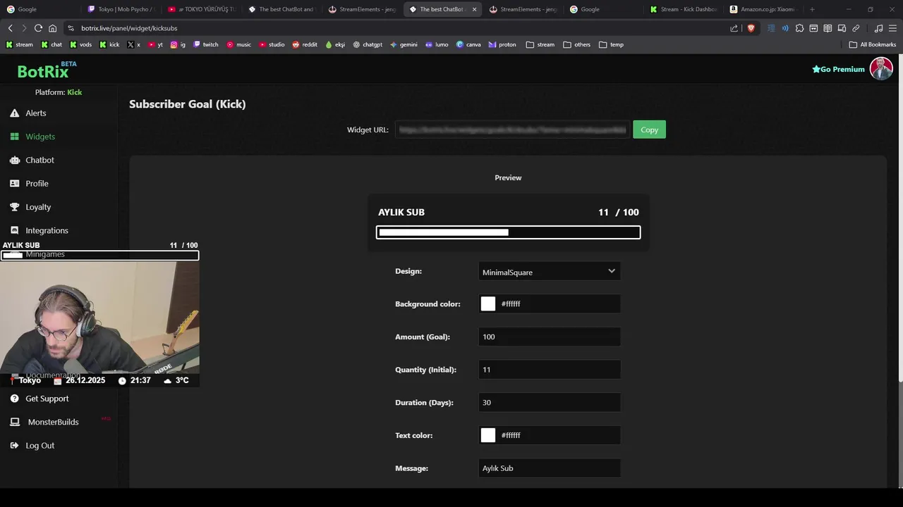The image size is (903, 507).
Task: Click the browser address bar URL
Action: pyautogui.click(x=129, y=28)
